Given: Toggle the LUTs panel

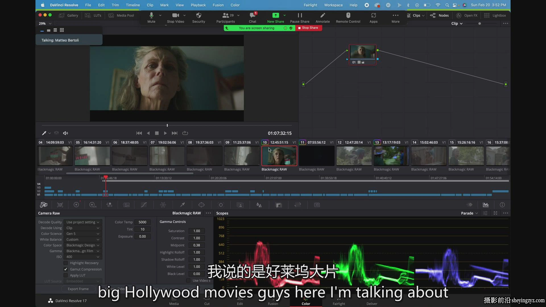Looking at the screenshot, I should coord(93,15).
